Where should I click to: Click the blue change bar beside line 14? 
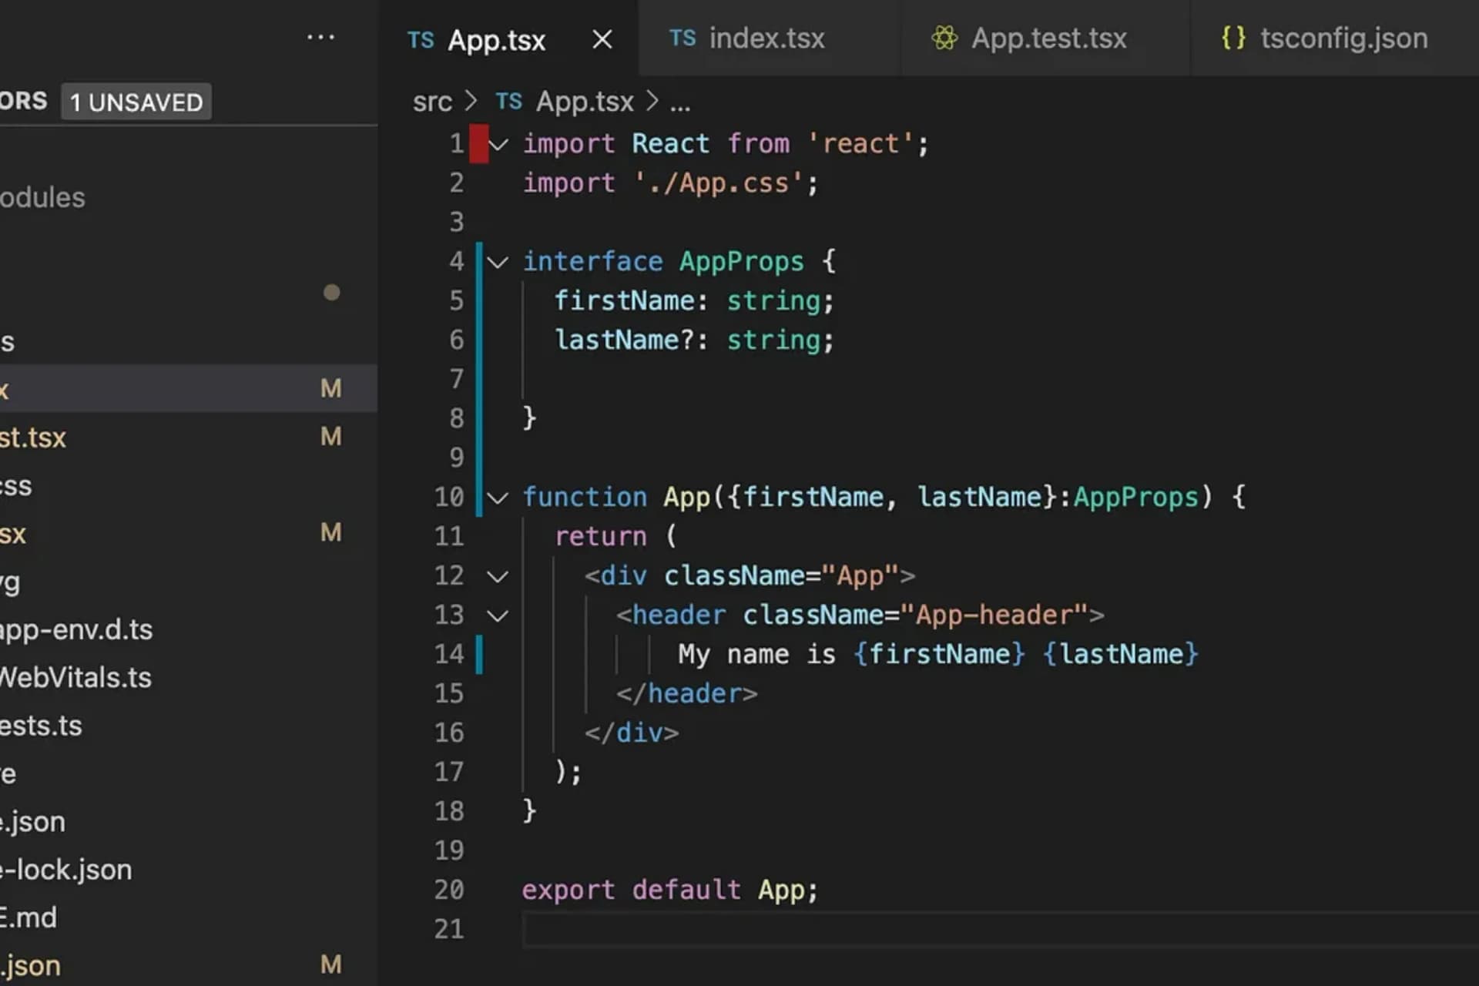coord(479,654)
